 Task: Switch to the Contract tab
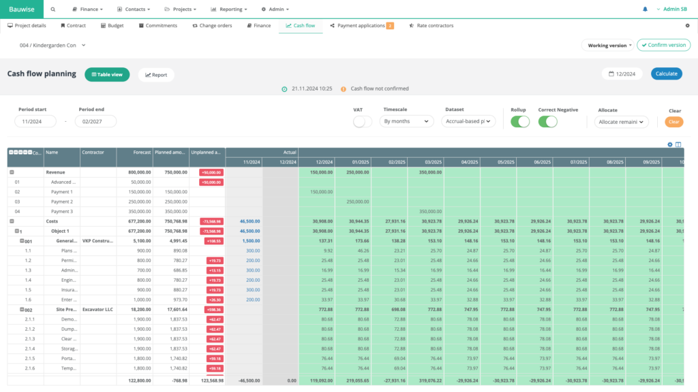coord(73,26)
